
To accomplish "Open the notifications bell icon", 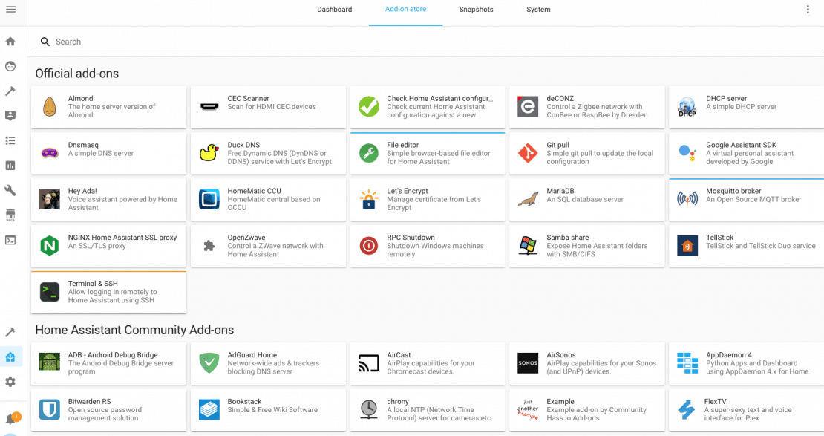I will 10,419.
